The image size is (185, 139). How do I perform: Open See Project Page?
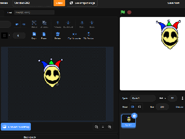coord(82,3)
